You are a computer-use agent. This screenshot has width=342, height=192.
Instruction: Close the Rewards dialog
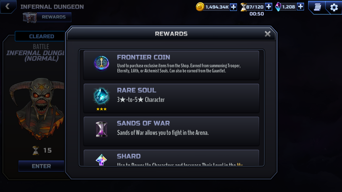267,34
